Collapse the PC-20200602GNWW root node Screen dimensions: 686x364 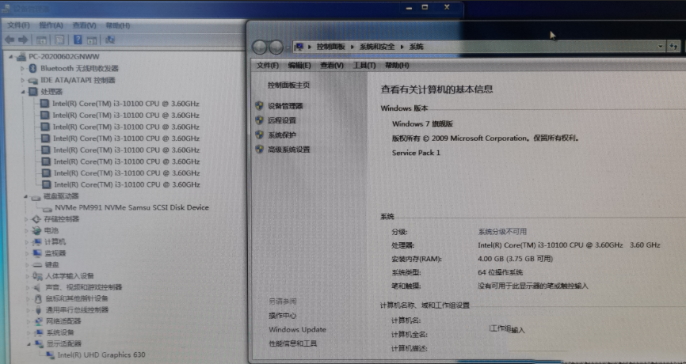pyautogui.click(x=11, y=57)
